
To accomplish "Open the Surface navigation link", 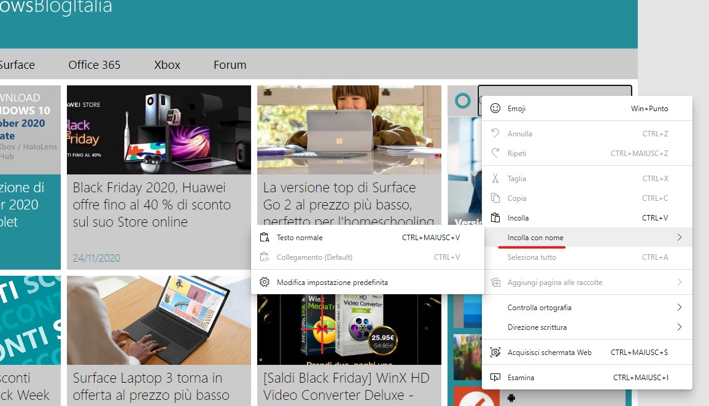I will 17,64.
